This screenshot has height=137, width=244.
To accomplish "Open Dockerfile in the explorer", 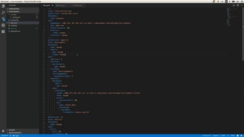I will tap(23, 20).
